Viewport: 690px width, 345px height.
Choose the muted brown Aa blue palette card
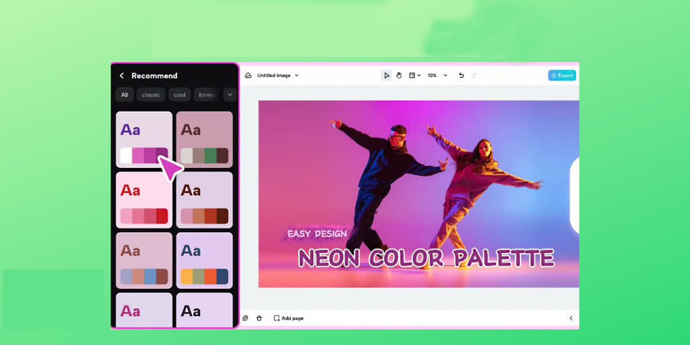(x=144, y=260)
